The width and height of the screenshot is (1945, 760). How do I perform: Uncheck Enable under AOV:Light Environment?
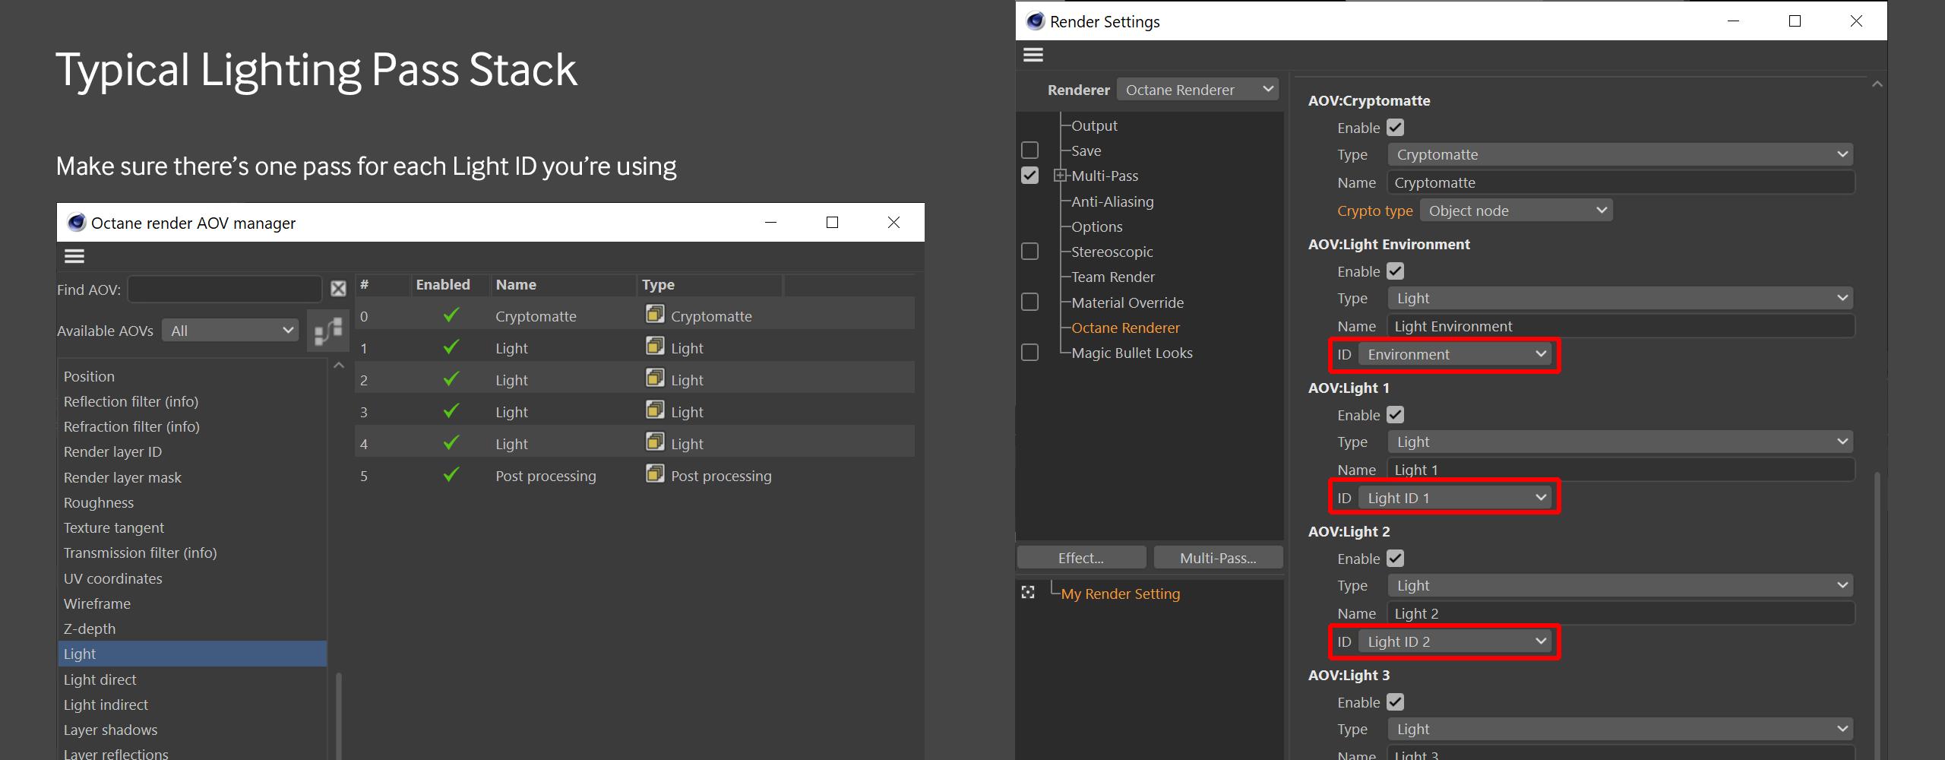(x=1395, y=271)
